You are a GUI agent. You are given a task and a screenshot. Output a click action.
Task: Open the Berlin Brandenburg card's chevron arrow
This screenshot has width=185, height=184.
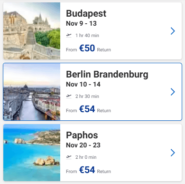pyautogui.click(x=173, y=92)
